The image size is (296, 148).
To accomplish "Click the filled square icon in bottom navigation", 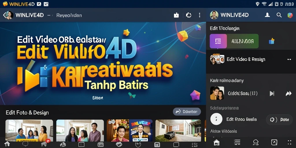I will (157, 145).
